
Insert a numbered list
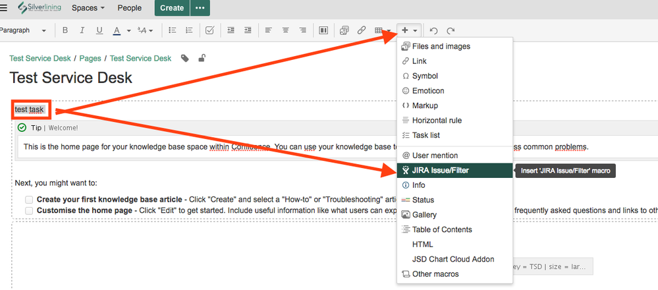[x=189, y=30]
